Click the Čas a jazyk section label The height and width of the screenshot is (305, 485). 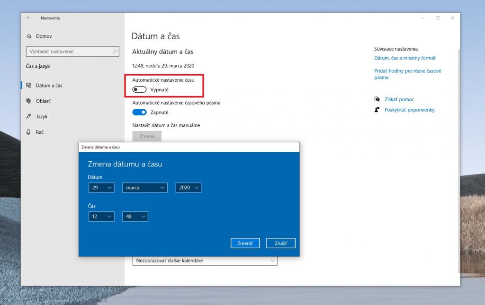pyautogui.click(x=38, y=66)
